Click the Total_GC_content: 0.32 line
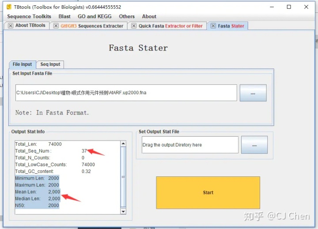Image resolution: width=318 pixels, height=229 pixels. pyautogui.click(x=53, y=172)
